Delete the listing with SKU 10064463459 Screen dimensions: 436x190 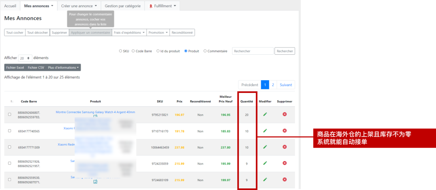tap(285, 147)
